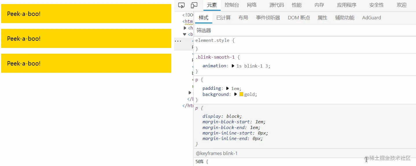
Task: Open the 安全性 tab
Action: tap(376, 5)
